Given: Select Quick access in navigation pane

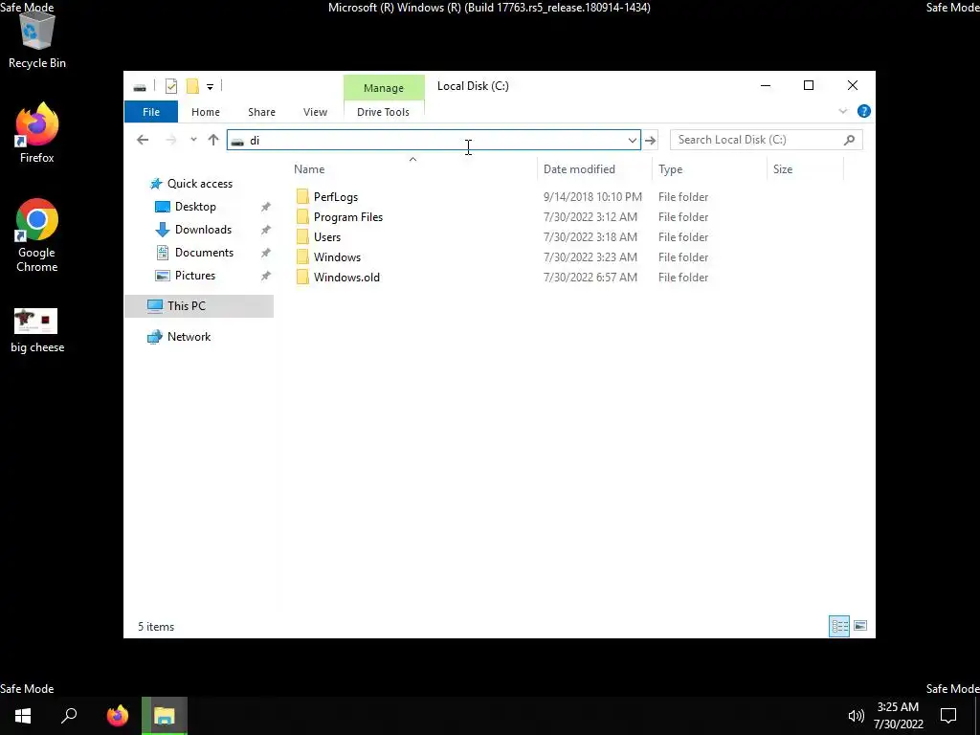Looking at the screenshot, I should pos(199,184).
